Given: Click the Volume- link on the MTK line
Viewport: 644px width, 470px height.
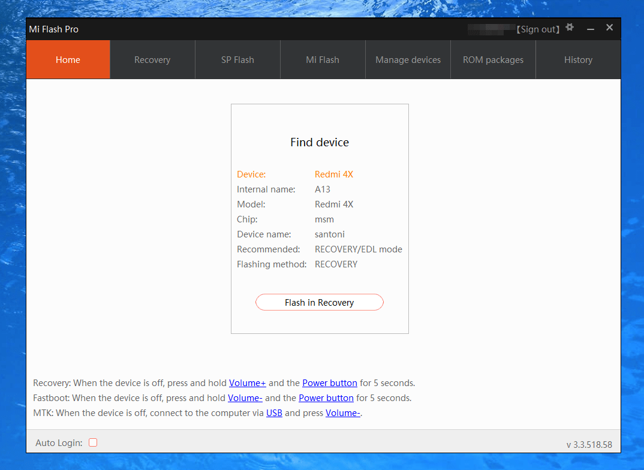Looking at the screenshot, I should click(x=342, y=412).
